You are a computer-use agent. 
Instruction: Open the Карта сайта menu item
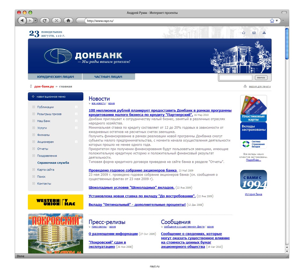46,170
